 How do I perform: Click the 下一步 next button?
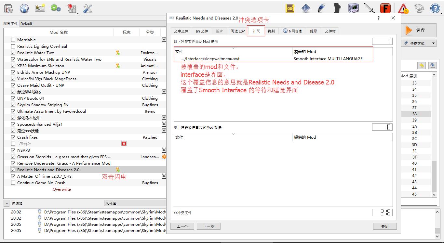(209, 226)
